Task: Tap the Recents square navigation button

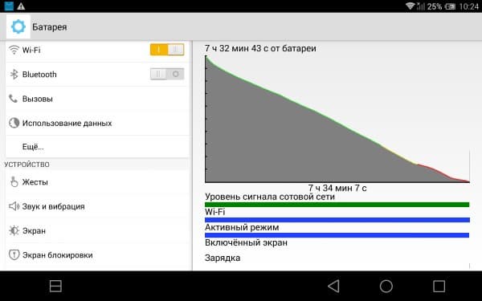Action: [439, 286]
